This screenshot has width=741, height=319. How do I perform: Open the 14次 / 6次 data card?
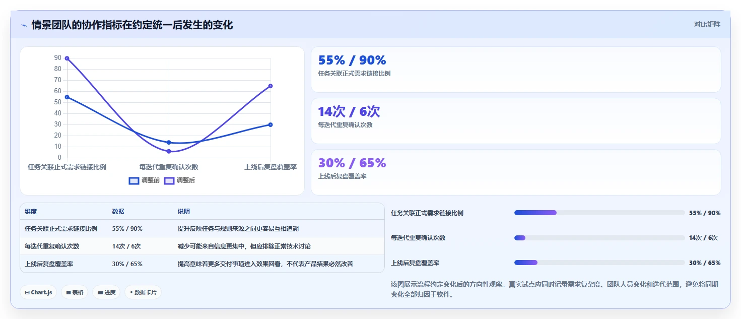(516, 121)
